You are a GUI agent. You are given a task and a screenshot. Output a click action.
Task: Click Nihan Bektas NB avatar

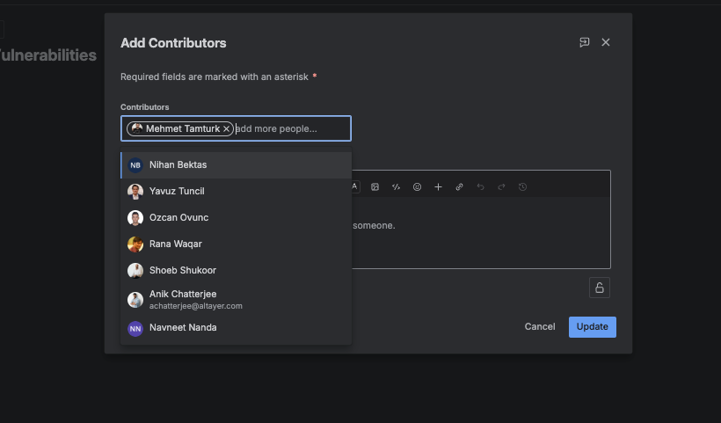click(x=135, y=165)
